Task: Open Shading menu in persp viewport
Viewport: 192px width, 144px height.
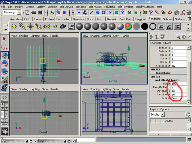Action: pos(95,36)
